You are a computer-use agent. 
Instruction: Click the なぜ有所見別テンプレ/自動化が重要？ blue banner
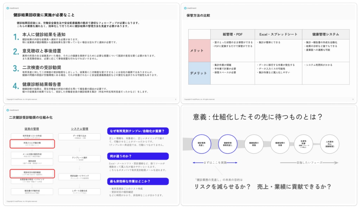click(138, 131)
